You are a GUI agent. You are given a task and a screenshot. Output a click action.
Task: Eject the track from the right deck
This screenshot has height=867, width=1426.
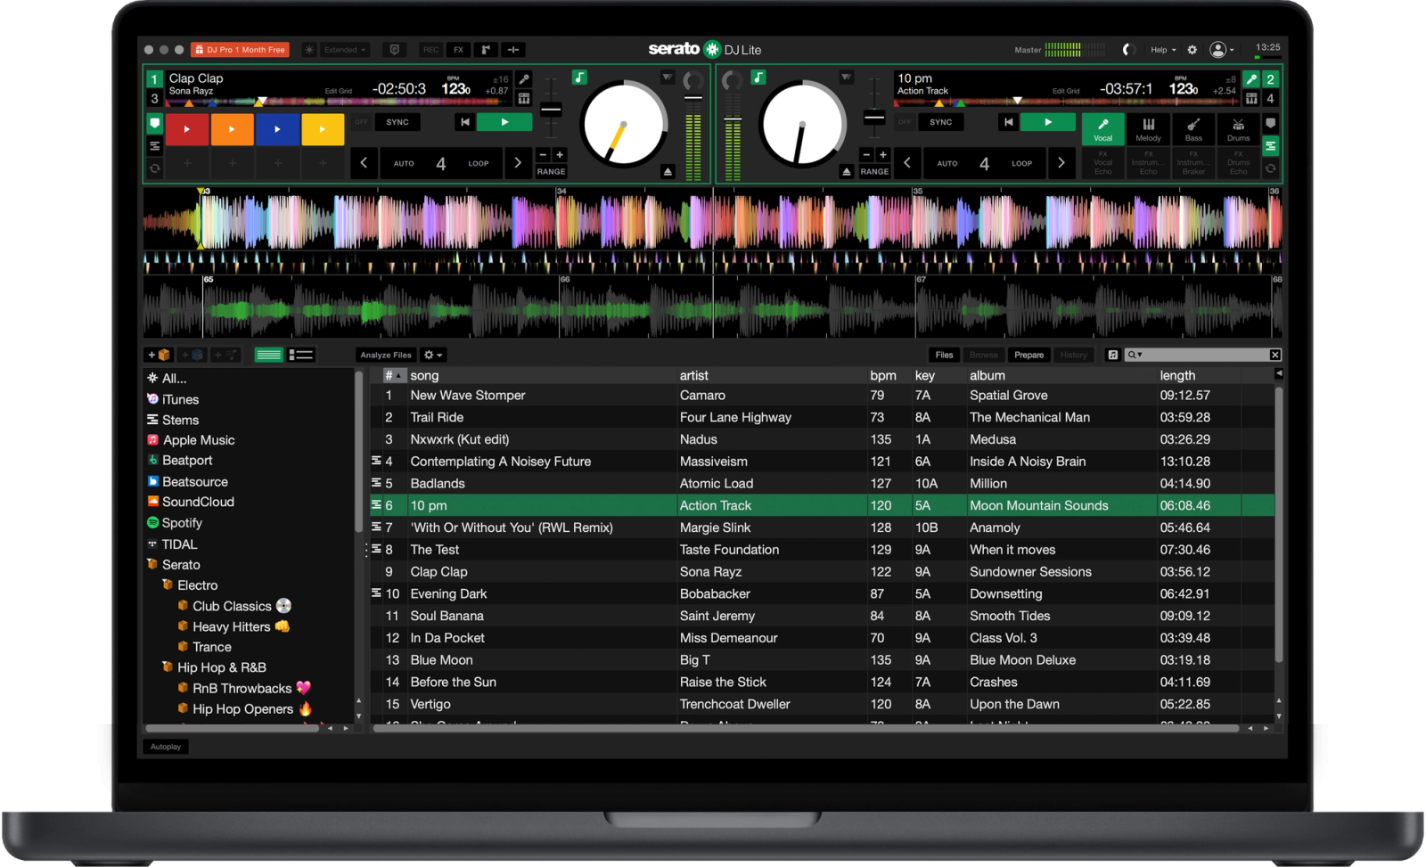coord(847,171)
